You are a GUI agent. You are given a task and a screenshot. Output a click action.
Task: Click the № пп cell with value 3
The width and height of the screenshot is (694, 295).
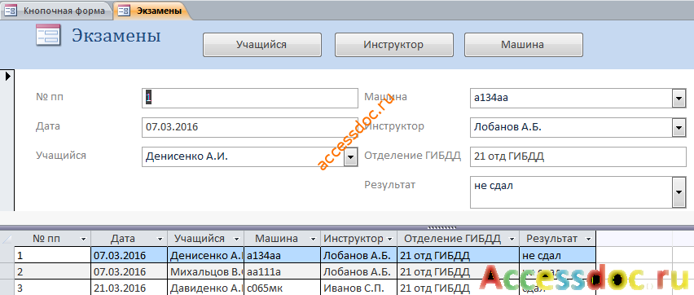tap(53, 288)
